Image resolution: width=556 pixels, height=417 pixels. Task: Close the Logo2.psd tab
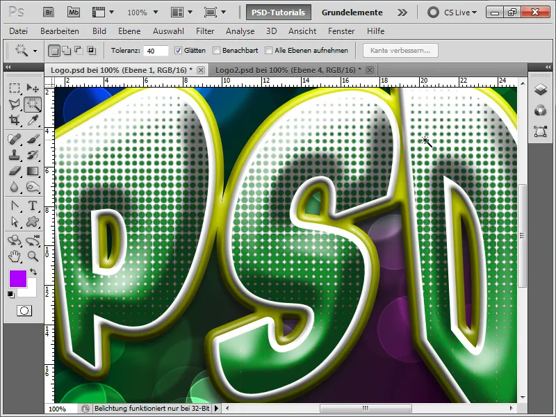point(370,70)
